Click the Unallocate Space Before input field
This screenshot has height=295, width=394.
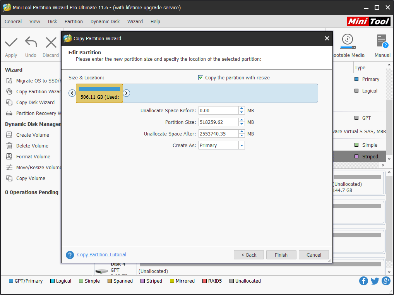[218, 111]
